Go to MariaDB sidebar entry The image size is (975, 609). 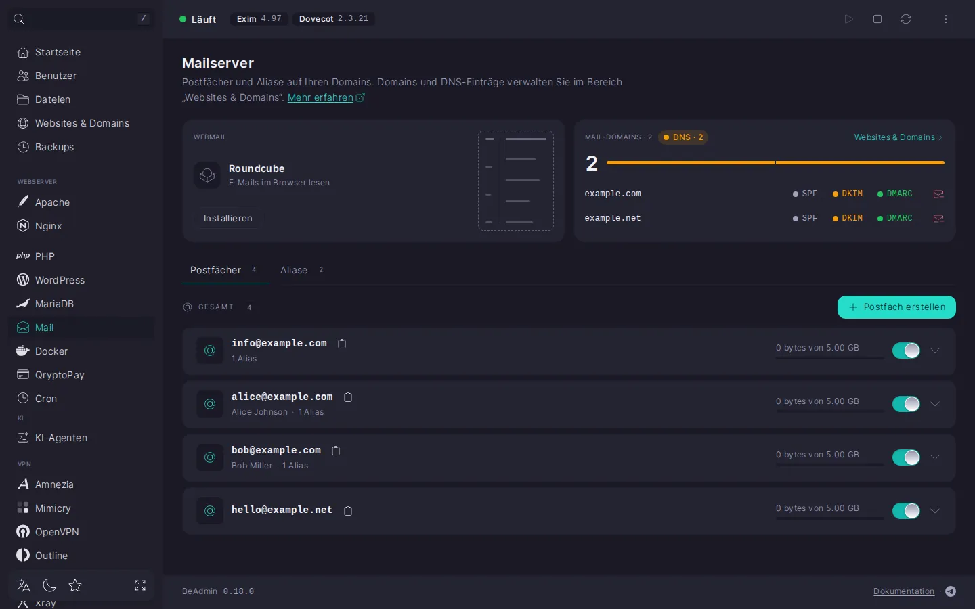coord(81,304)
